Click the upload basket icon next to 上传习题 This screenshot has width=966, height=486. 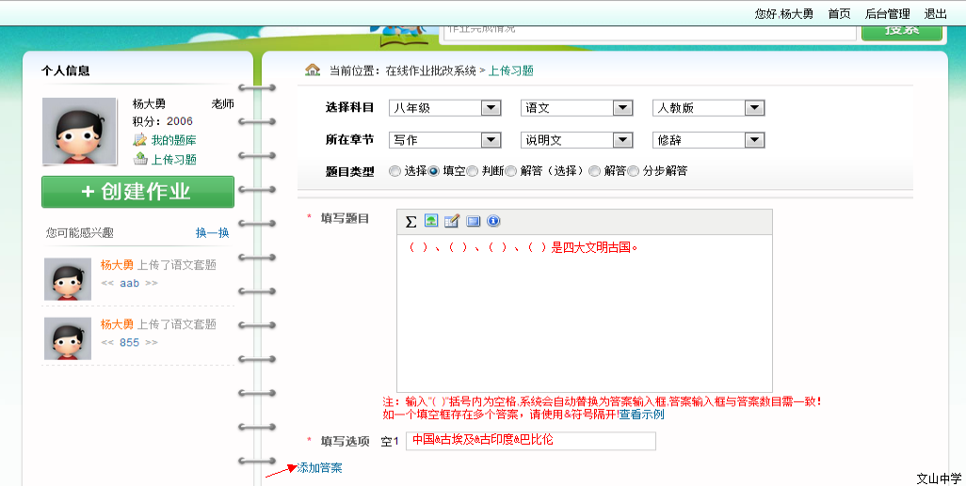point(140,159)
